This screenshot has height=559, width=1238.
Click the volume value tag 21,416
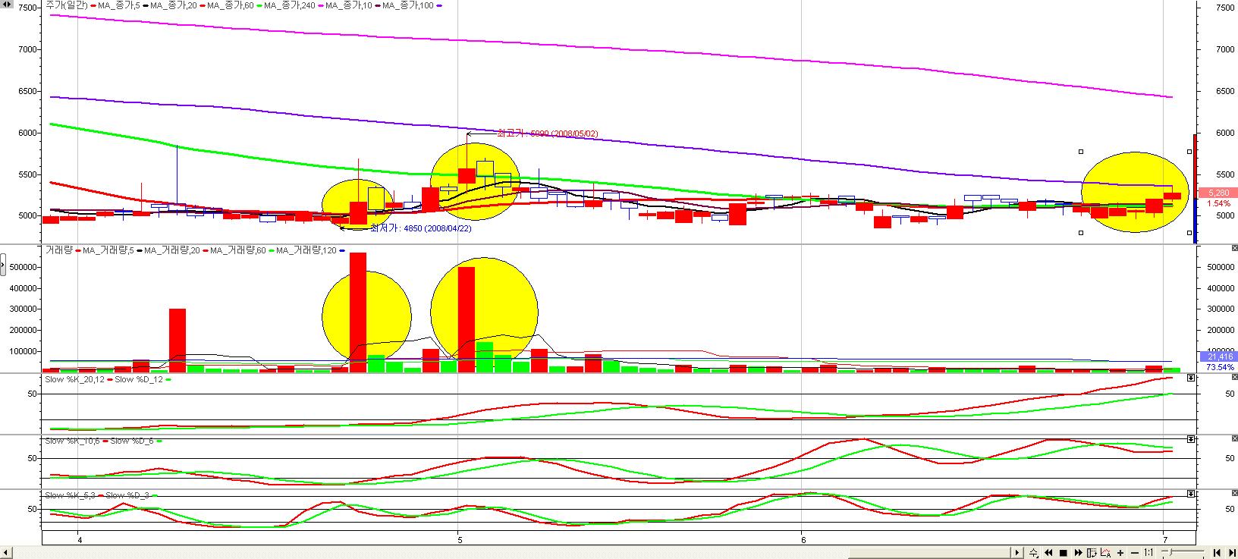pos(1218,356)
